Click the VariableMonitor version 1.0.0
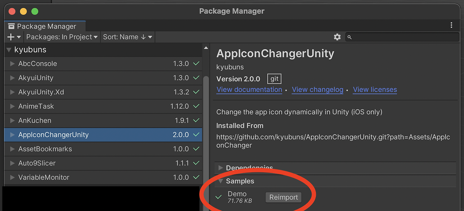Viewport: 464px width, 211px height. [x=181, y=177]
